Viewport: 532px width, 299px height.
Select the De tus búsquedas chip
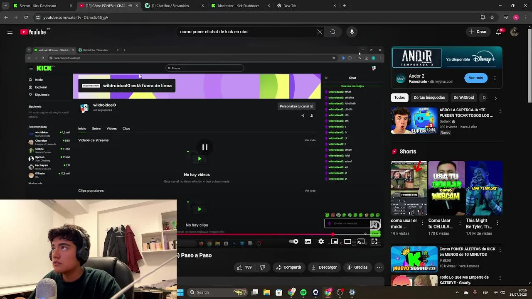[x=429, y=98]
